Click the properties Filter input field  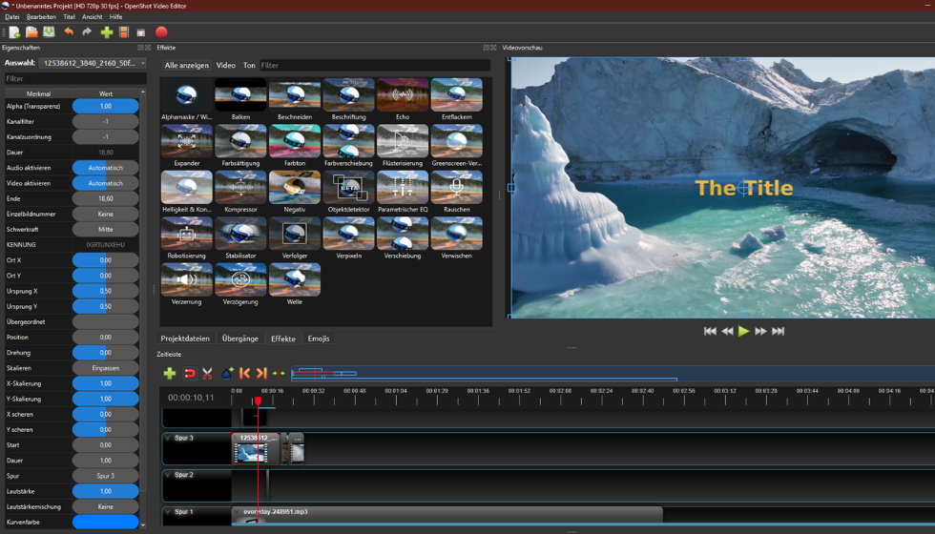click(75, 78)
